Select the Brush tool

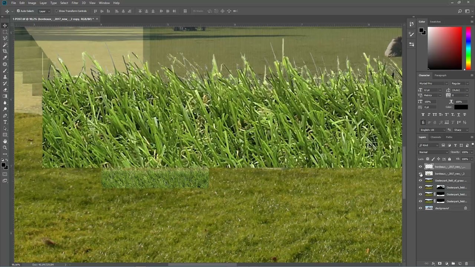5,70
